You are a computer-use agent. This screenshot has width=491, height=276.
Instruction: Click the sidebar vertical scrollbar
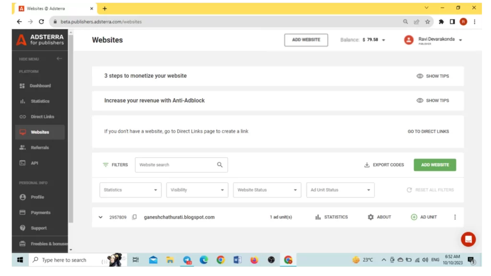[71, 128]
